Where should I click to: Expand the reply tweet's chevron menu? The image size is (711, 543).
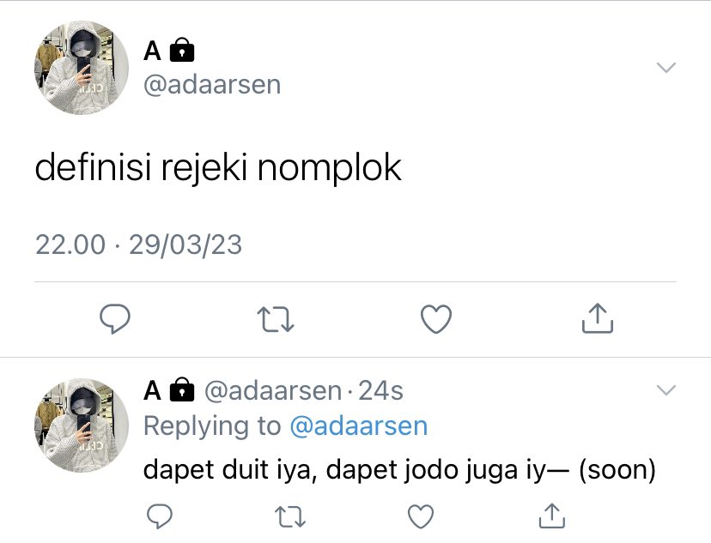click(x=666, y=390)
